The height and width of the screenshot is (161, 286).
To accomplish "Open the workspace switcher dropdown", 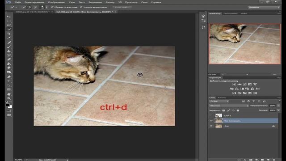I will click(x=264, y=7).
